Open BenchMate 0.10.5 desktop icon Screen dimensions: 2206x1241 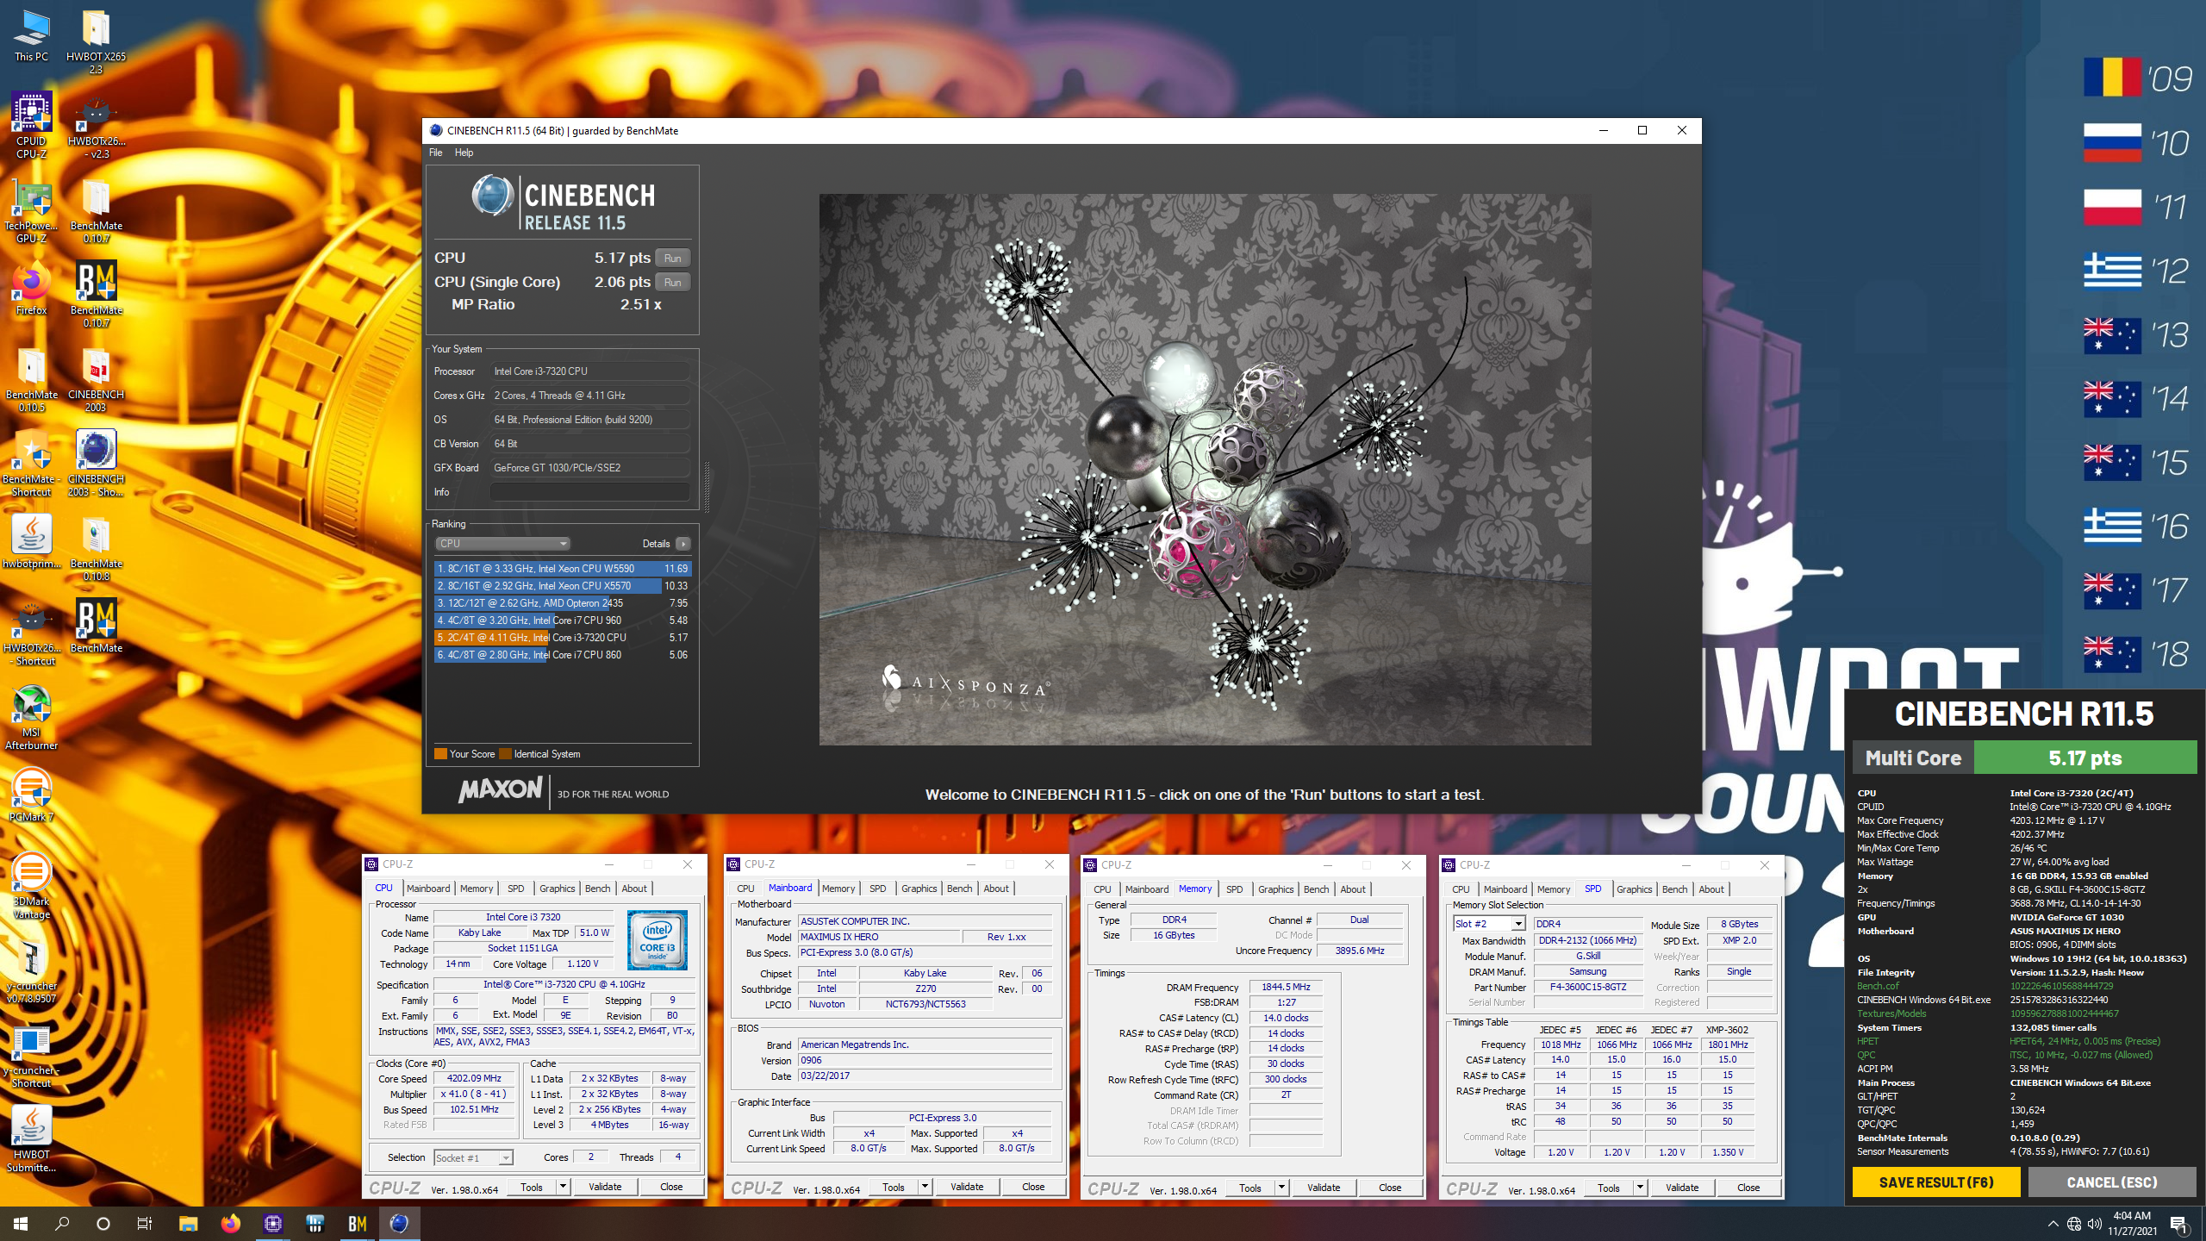pyautogui.click(x=32, y=378)
